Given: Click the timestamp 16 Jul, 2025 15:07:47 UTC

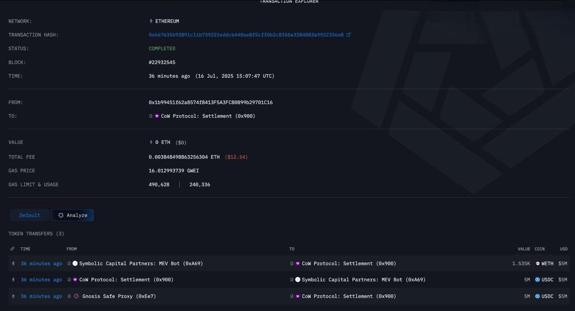Looking at the screenshot, I should 235,76.
